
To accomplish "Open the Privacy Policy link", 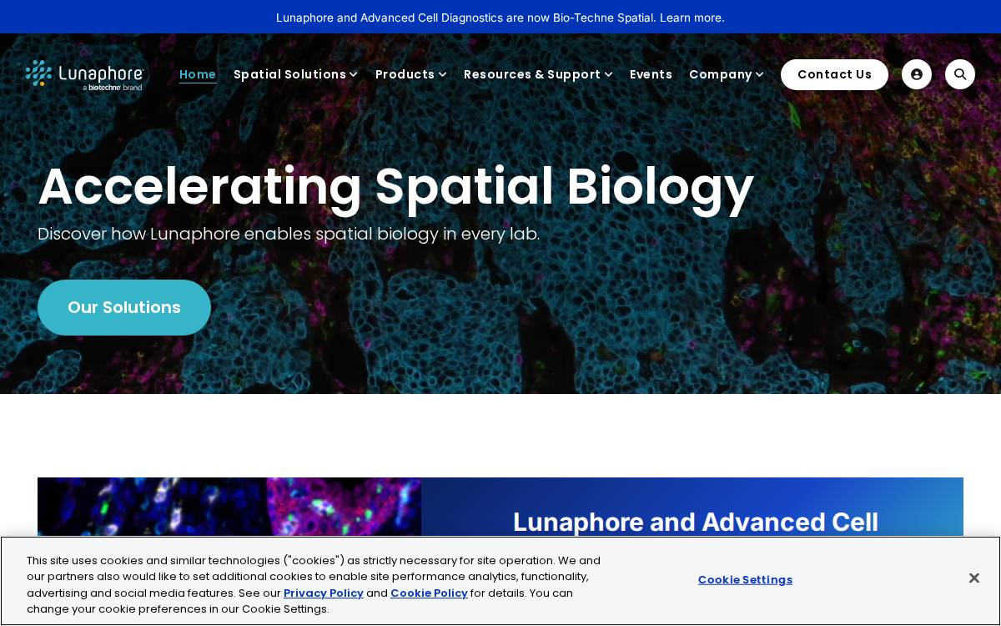I will click(x=324, y=593).
